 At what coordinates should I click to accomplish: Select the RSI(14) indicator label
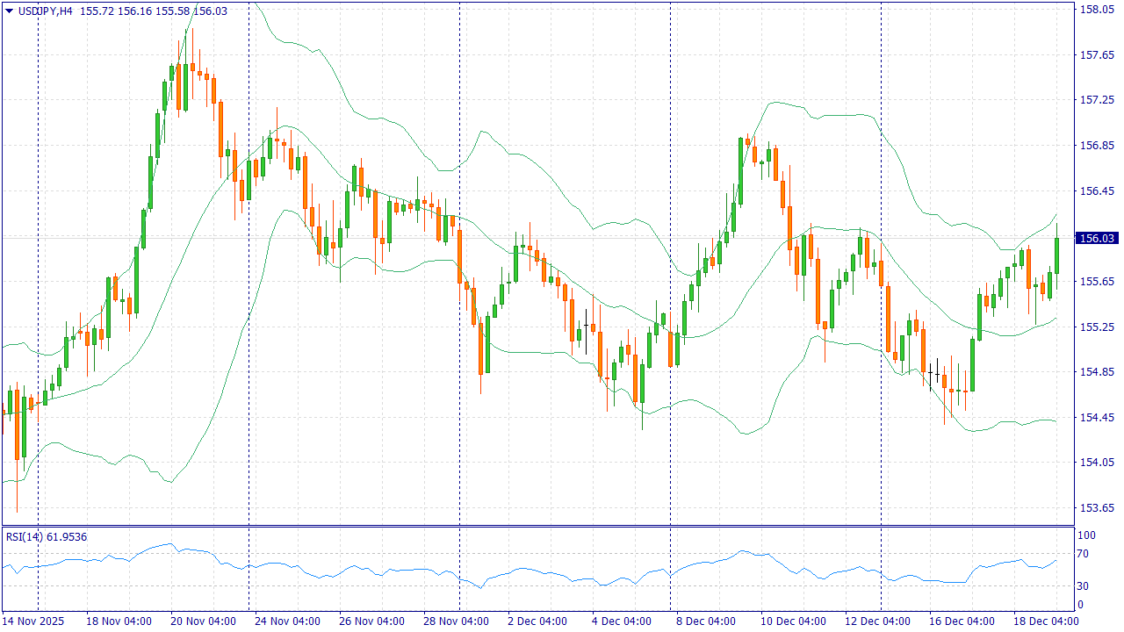click(x=24, y=536)
